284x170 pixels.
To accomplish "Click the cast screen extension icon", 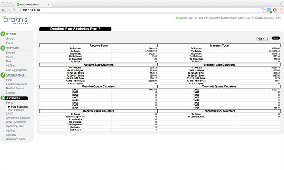I will [x=269, y=10].
